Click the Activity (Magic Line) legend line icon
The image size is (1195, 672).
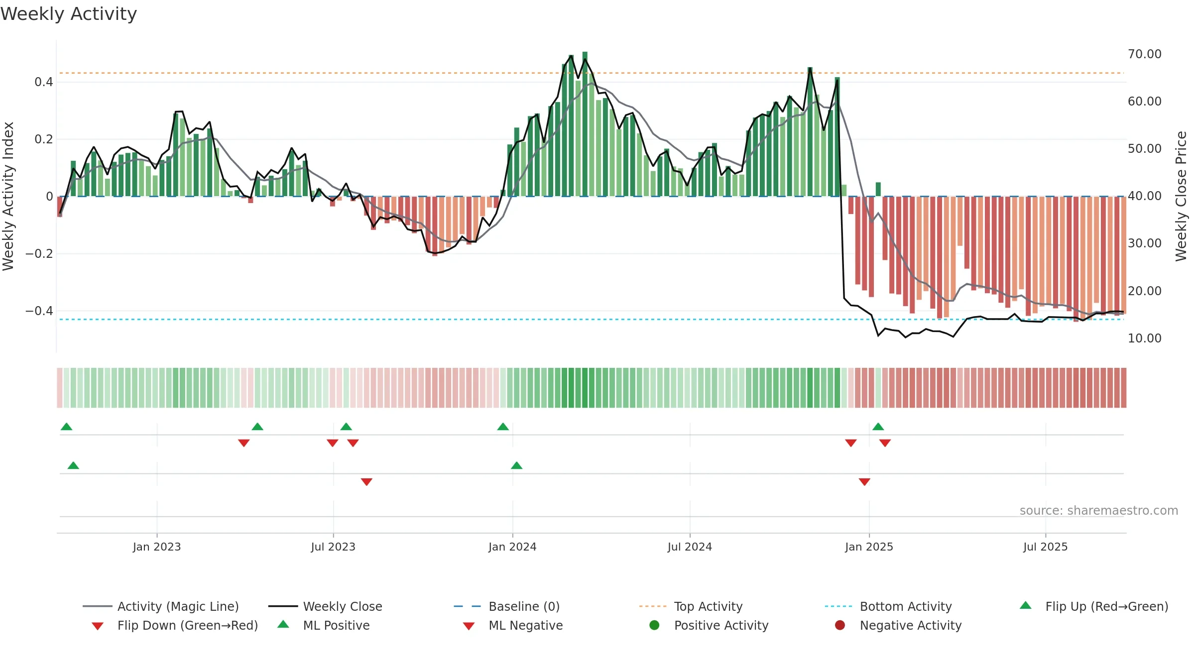pos(98,606)
